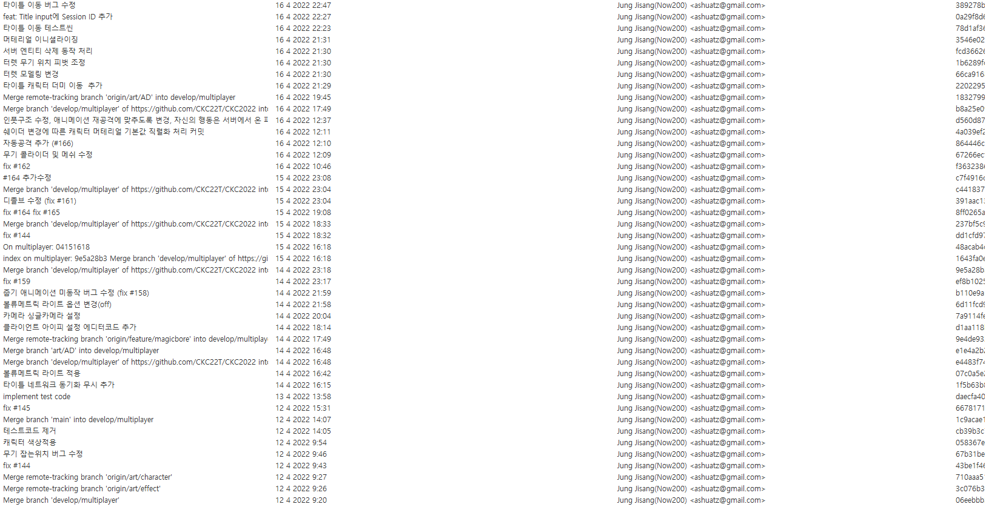Click commit message '자동공격 추가 (#166)'
This screenshot has width=986, height=507.
coord(38,144)
